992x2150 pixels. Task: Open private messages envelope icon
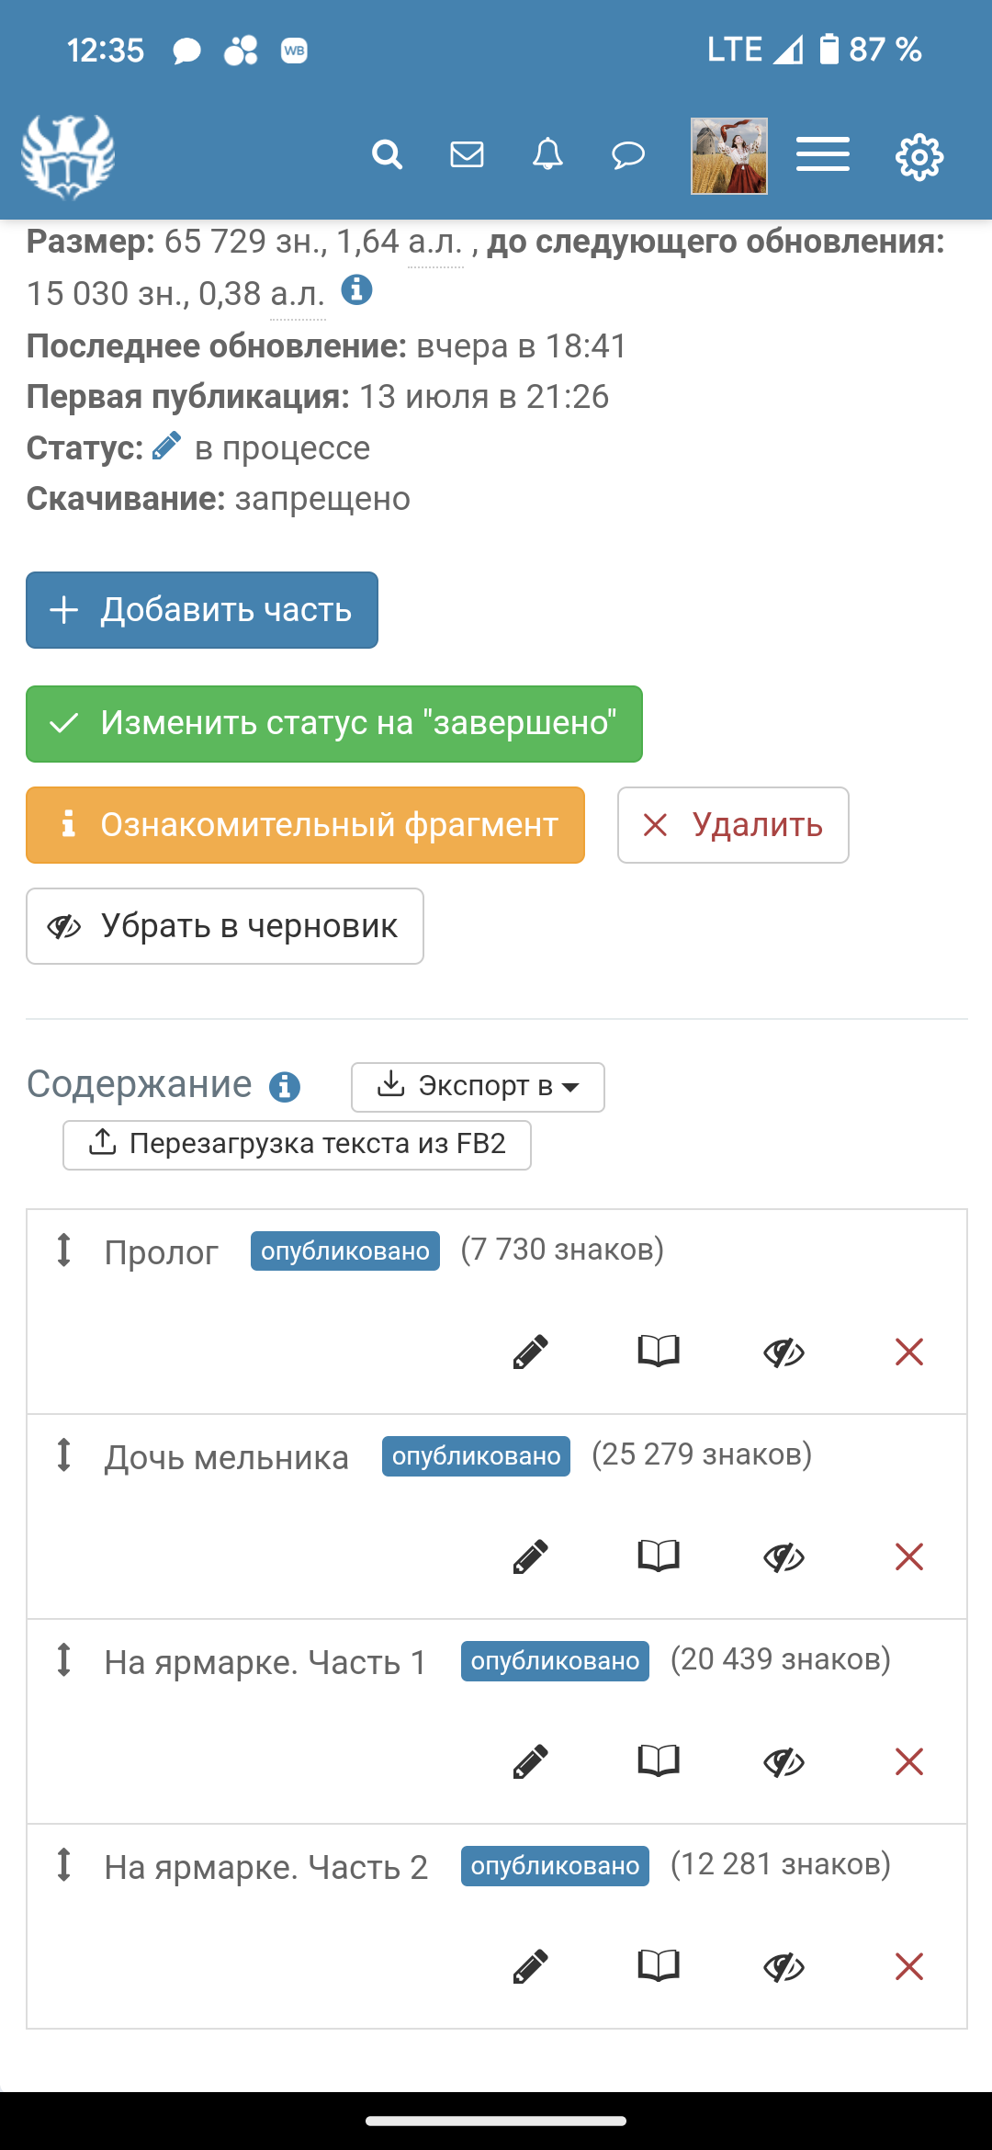click(467, 154)
